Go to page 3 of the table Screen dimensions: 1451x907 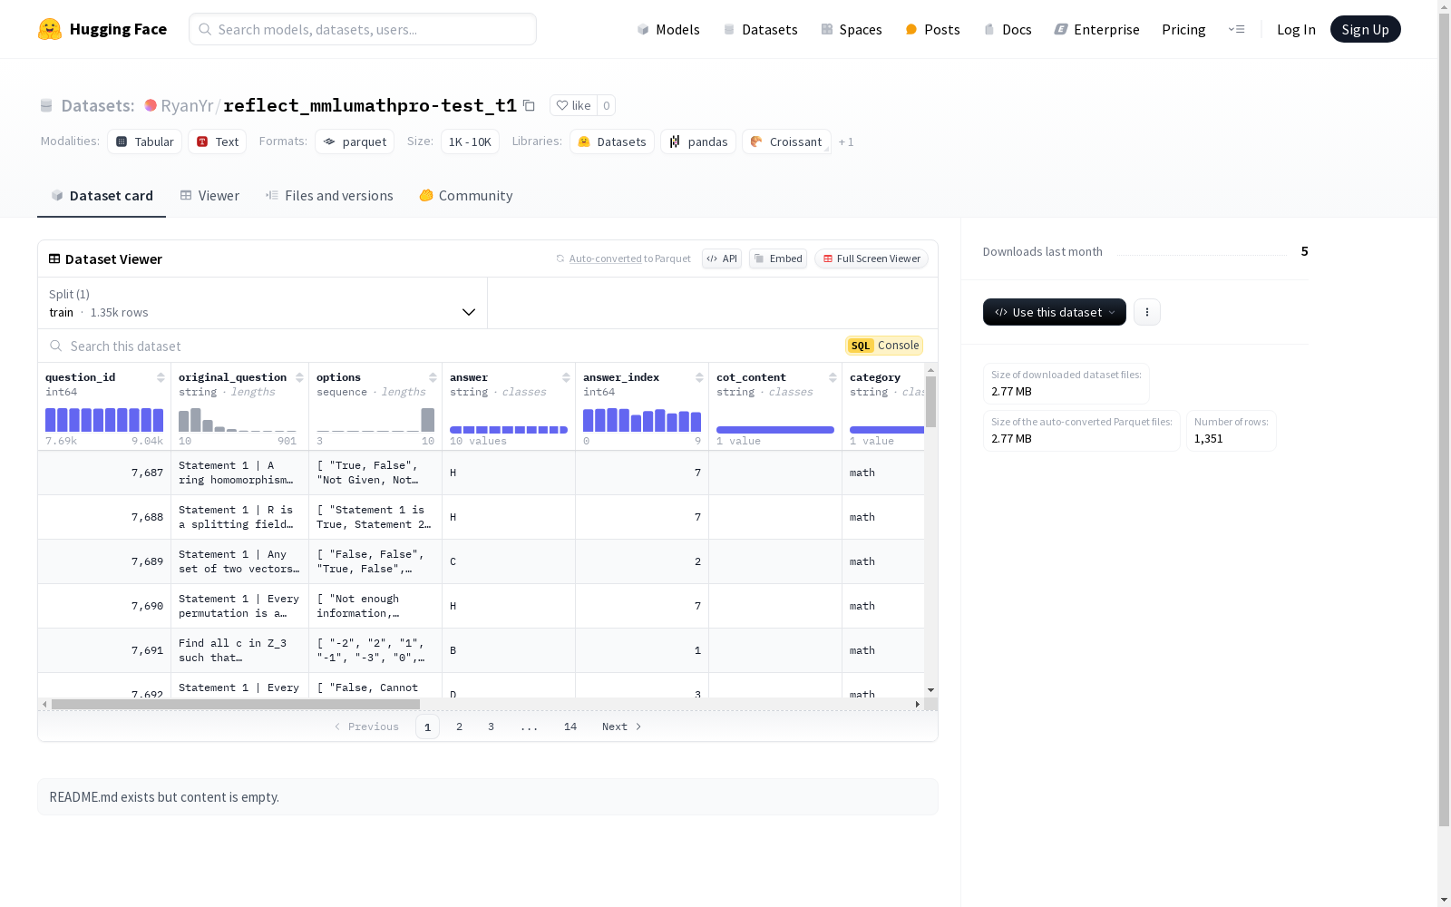[x=491, y=727]
